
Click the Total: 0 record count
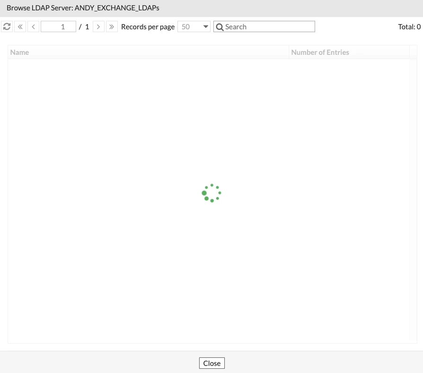(x=409, y=26)
